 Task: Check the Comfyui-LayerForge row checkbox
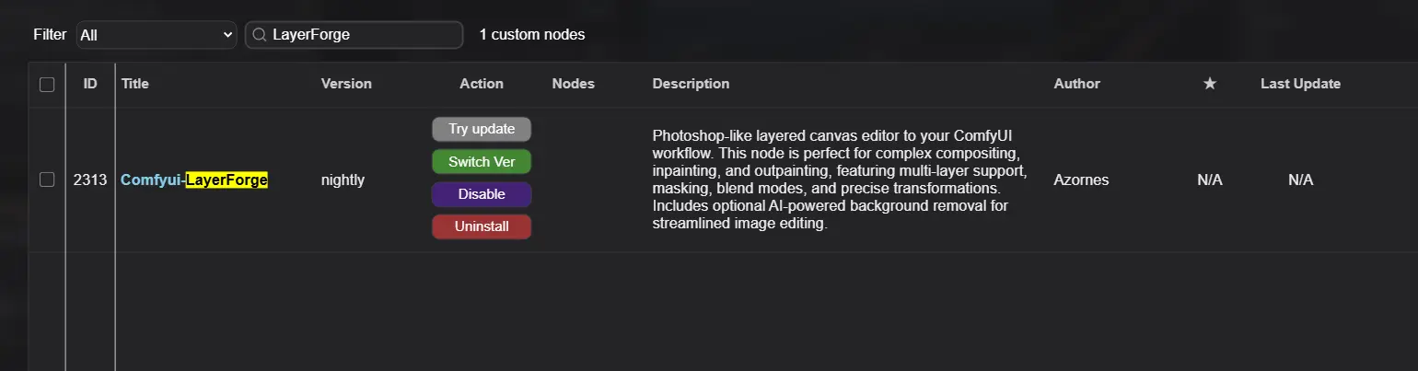(x=47, y=180)
